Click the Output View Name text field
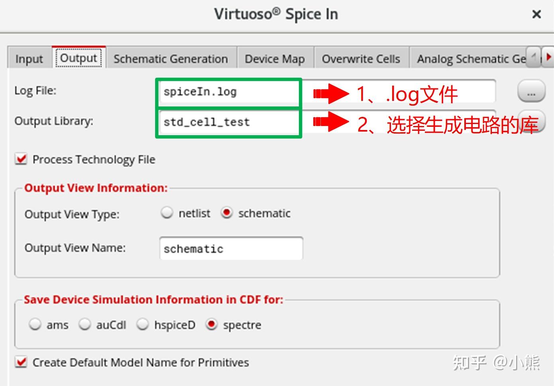This screenshot has height=386, width=554. click(230, 248)
